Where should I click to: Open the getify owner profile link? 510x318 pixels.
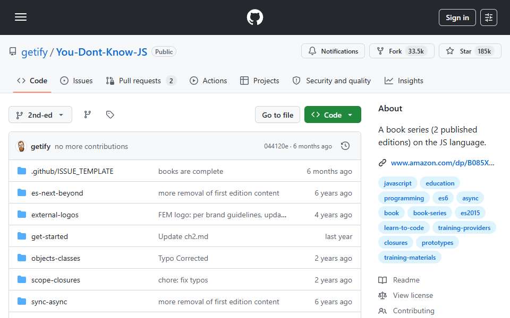pos(35,52)
